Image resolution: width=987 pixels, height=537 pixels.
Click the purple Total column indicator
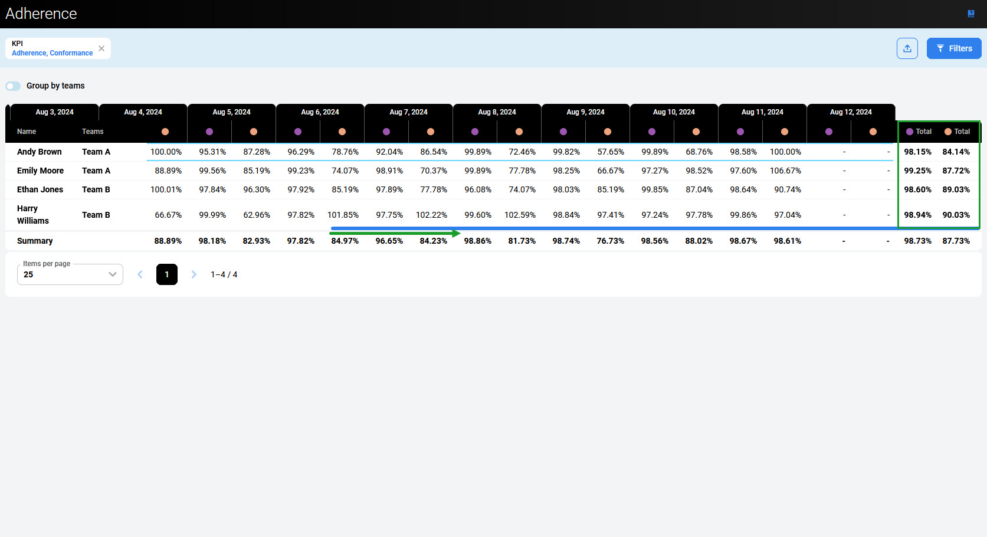(919, 132)
